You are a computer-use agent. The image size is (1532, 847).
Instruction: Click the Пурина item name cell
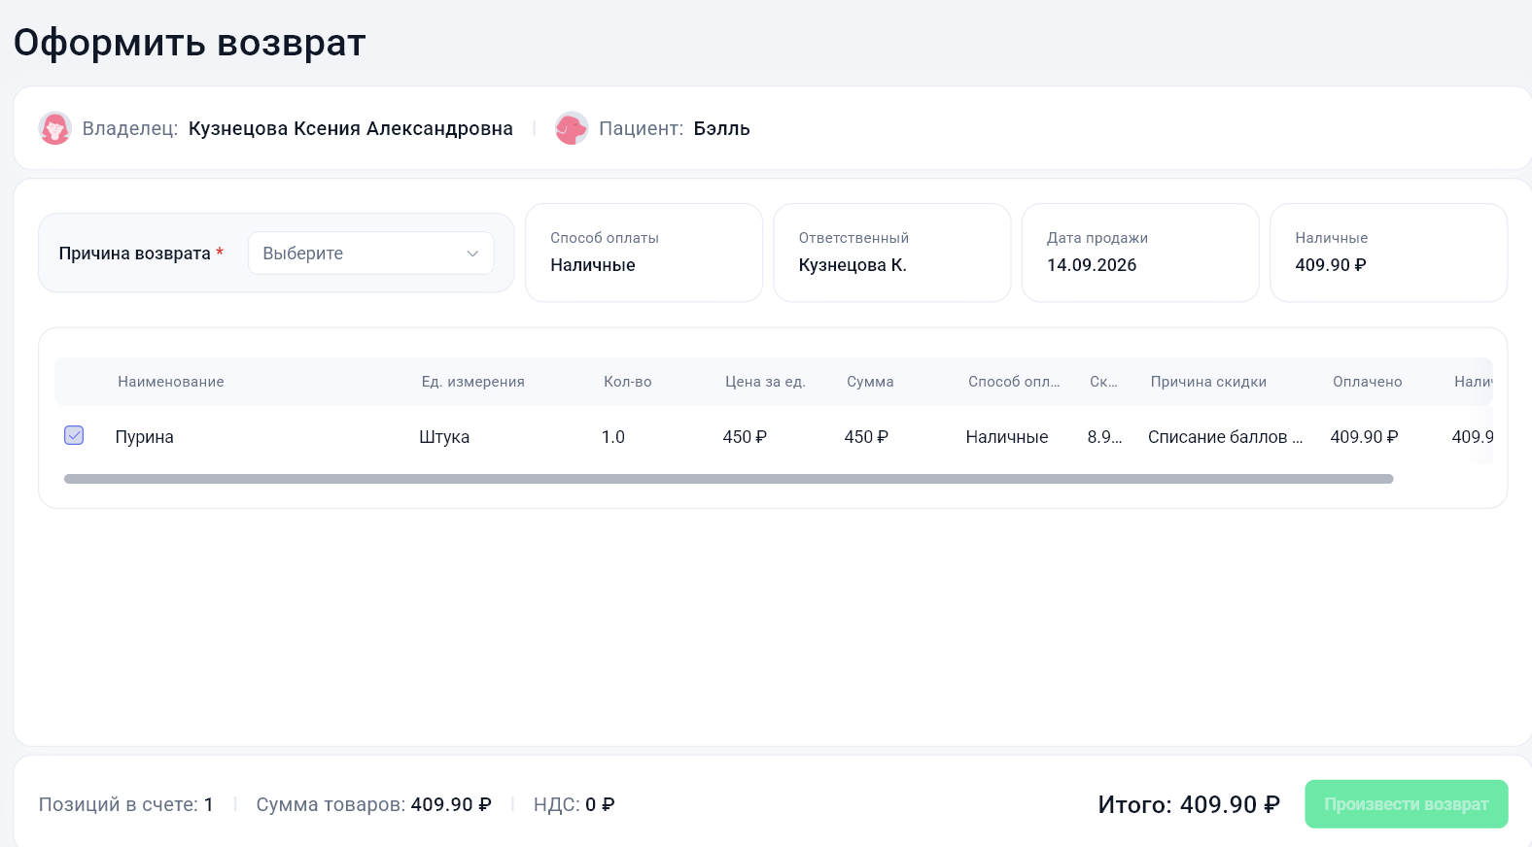pos(144,437)
